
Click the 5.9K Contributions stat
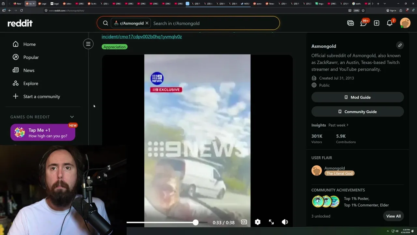click(346, 139)
